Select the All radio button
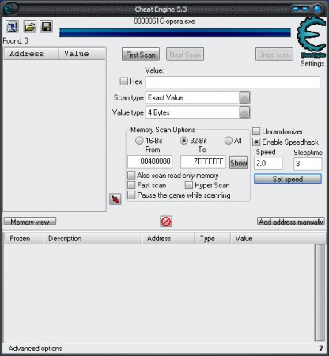The width and height of the screenshot is (329, 356). tap(229, 141)
